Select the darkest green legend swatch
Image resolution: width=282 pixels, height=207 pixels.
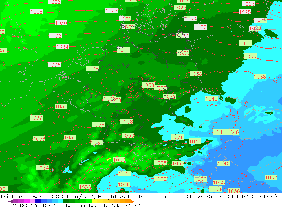66,201
